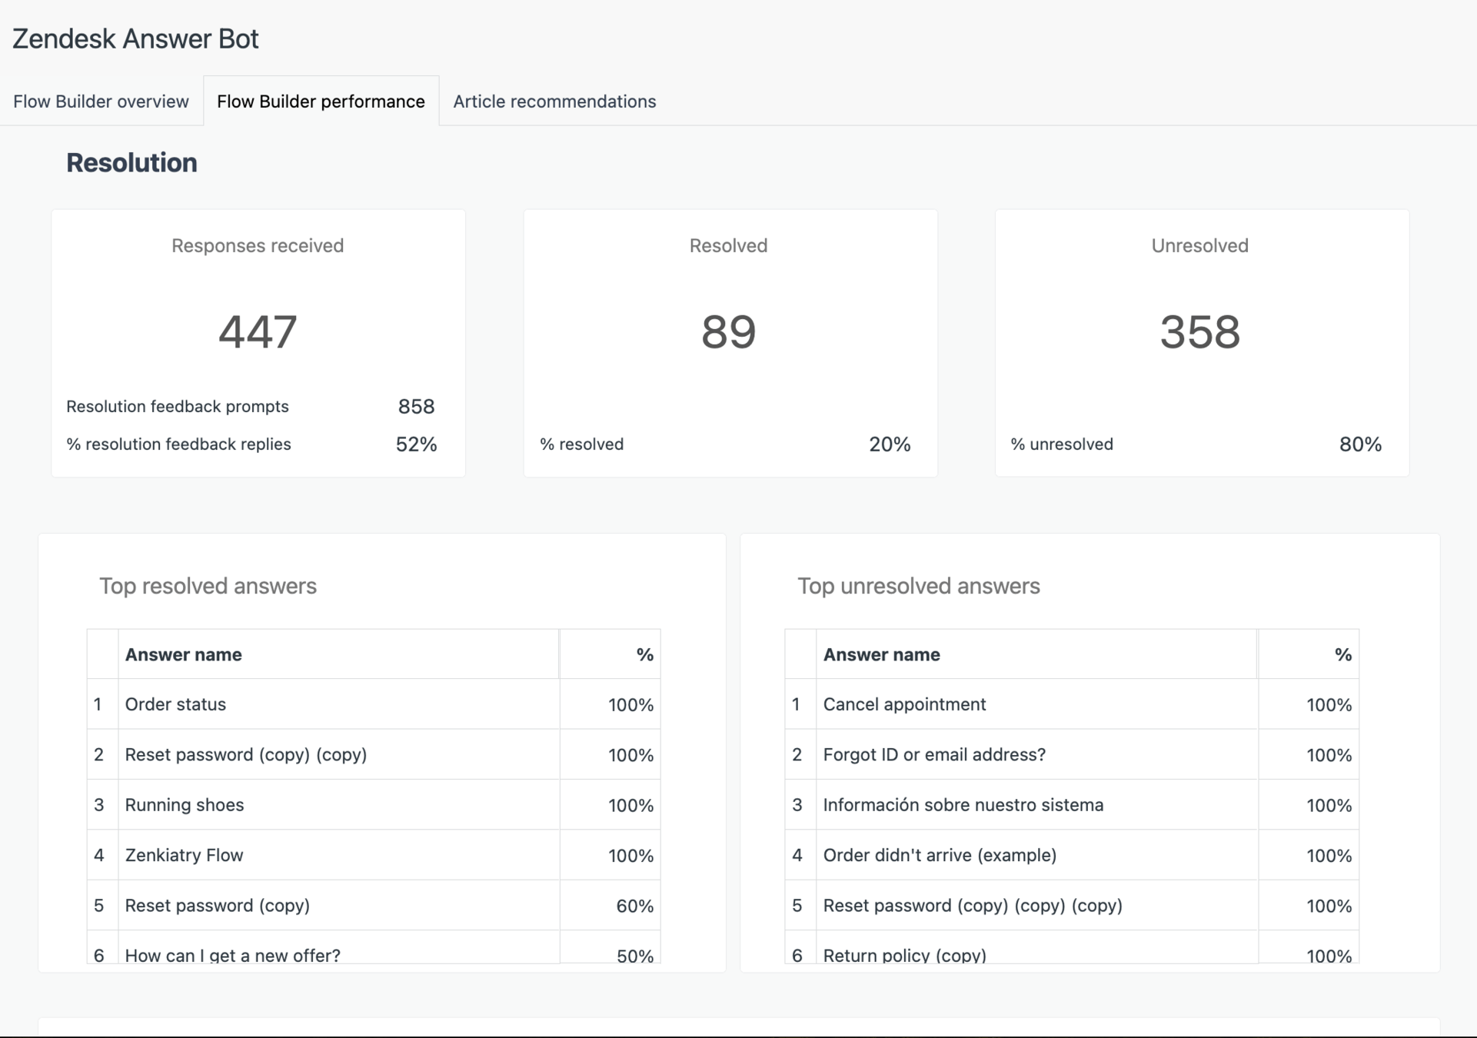The image size is (1477, 1038).
Task: Click Answer name header in resolved table
Action: click(183, 654)
